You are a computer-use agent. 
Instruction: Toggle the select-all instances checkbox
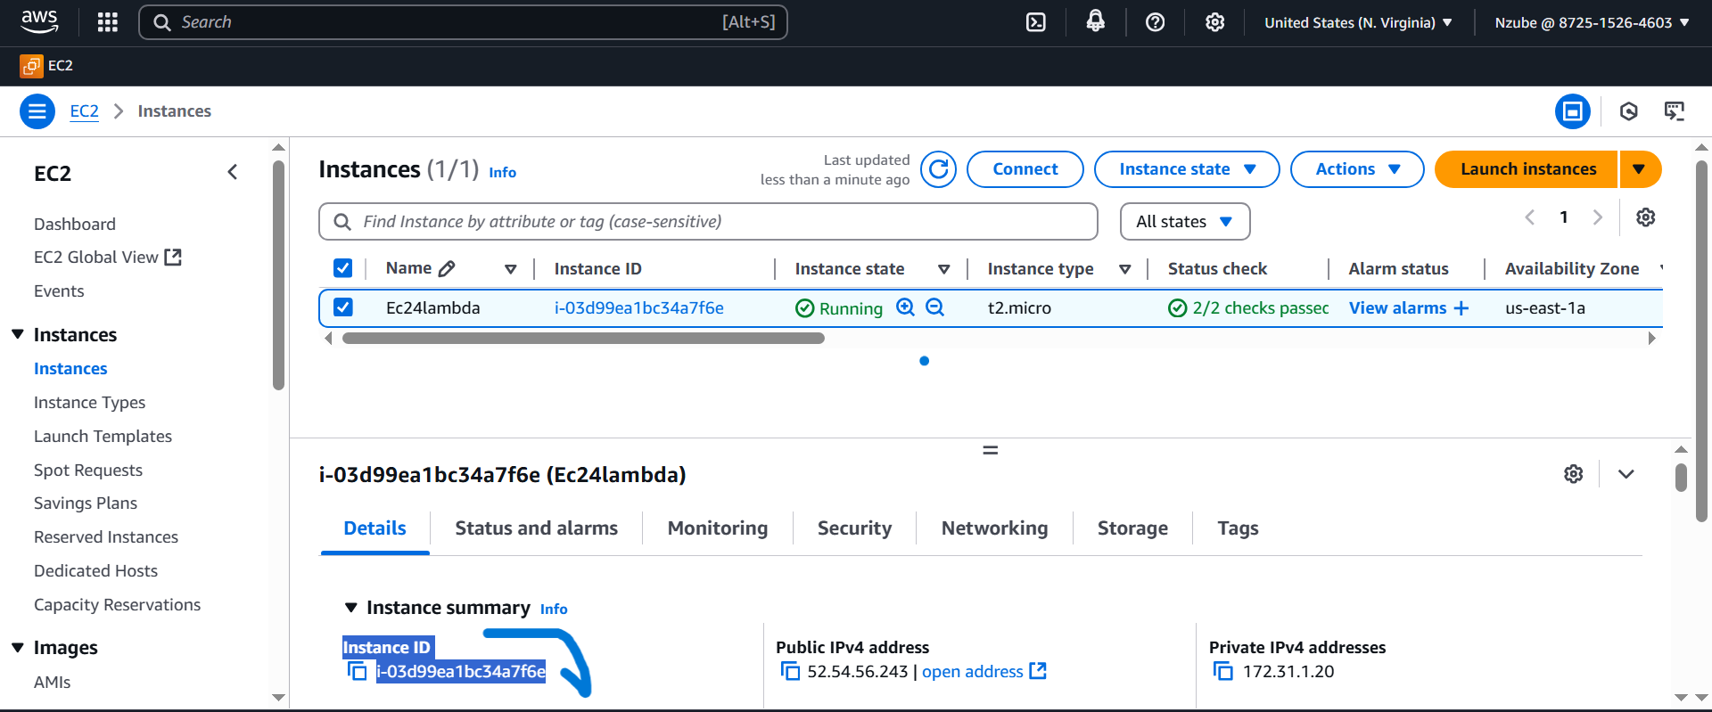pos(342,268)
